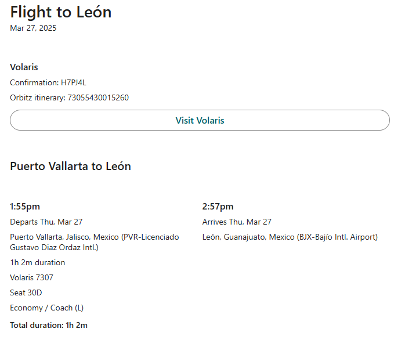Click the 1:55pm departure time

click(25, 207)
